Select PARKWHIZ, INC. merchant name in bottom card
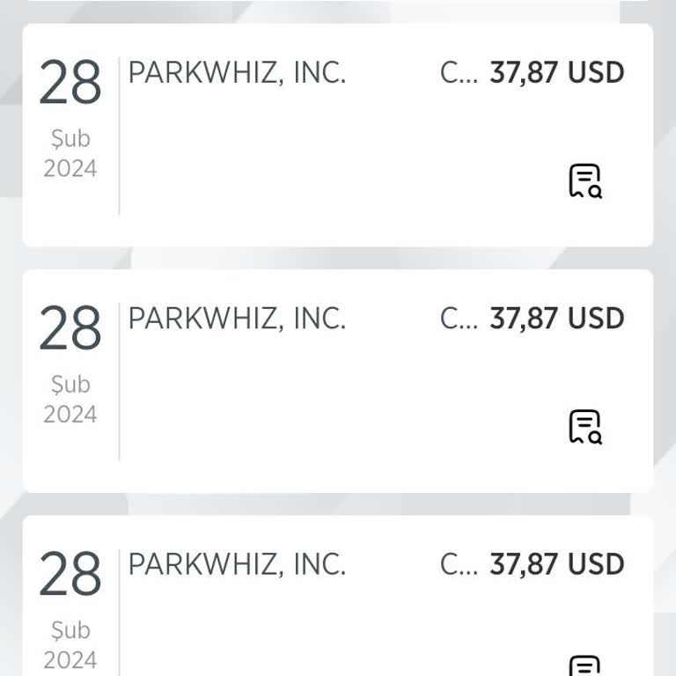 (x=237, y=564)
